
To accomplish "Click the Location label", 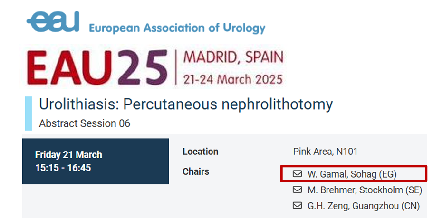I will [x=200, y=152].
